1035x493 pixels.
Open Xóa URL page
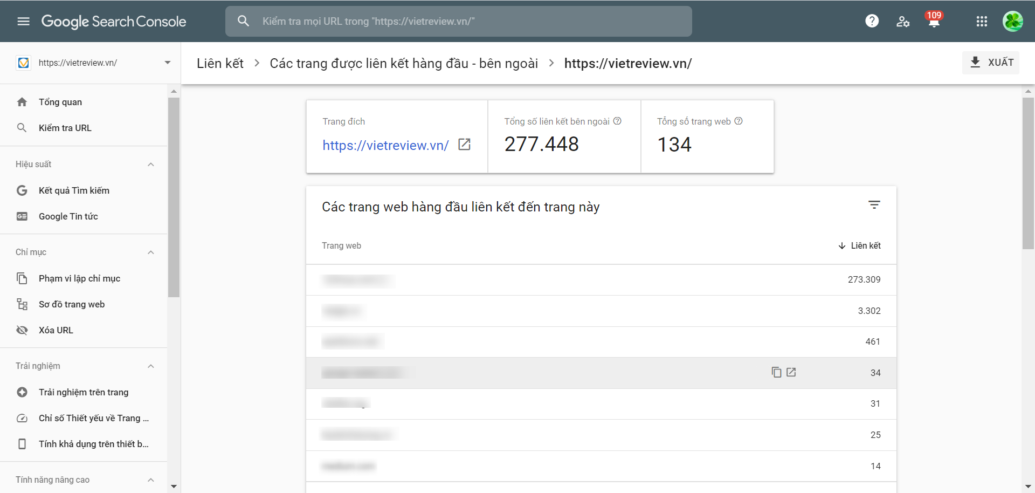pos(56,330)
